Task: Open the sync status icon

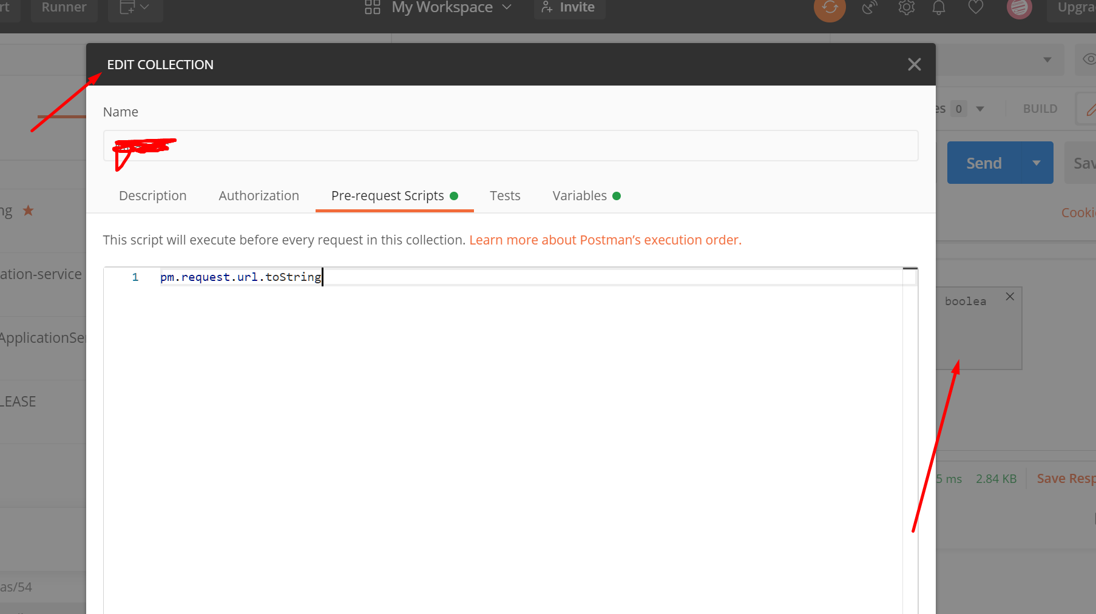Action: (829, 8)
